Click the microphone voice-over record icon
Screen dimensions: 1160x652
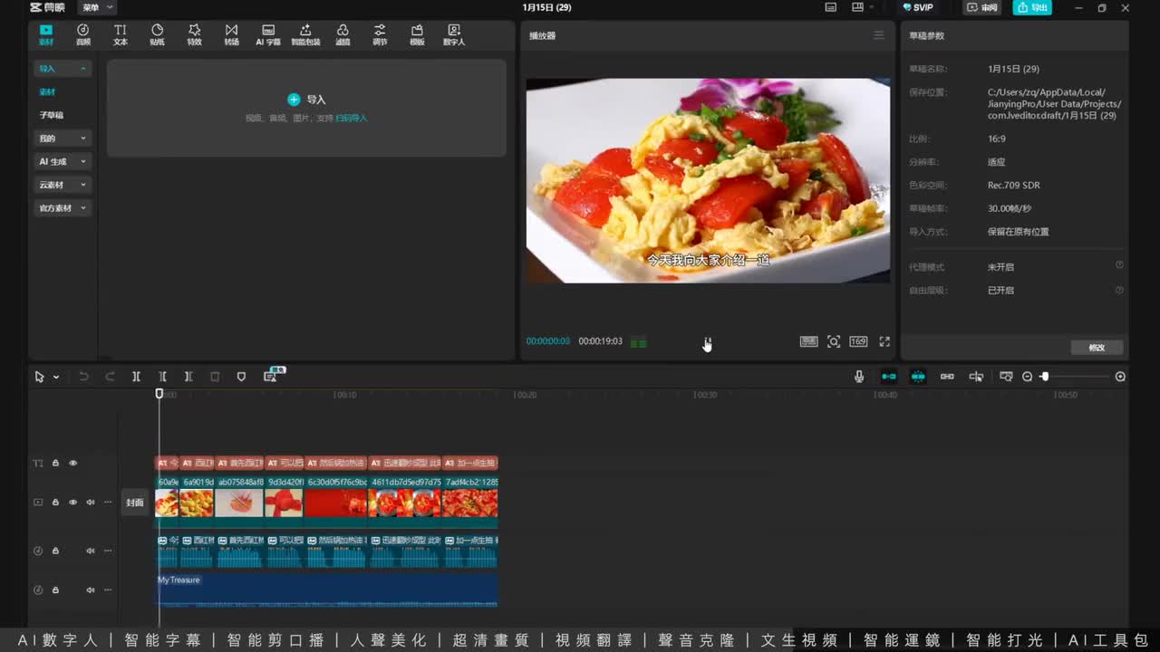(858, 377)
